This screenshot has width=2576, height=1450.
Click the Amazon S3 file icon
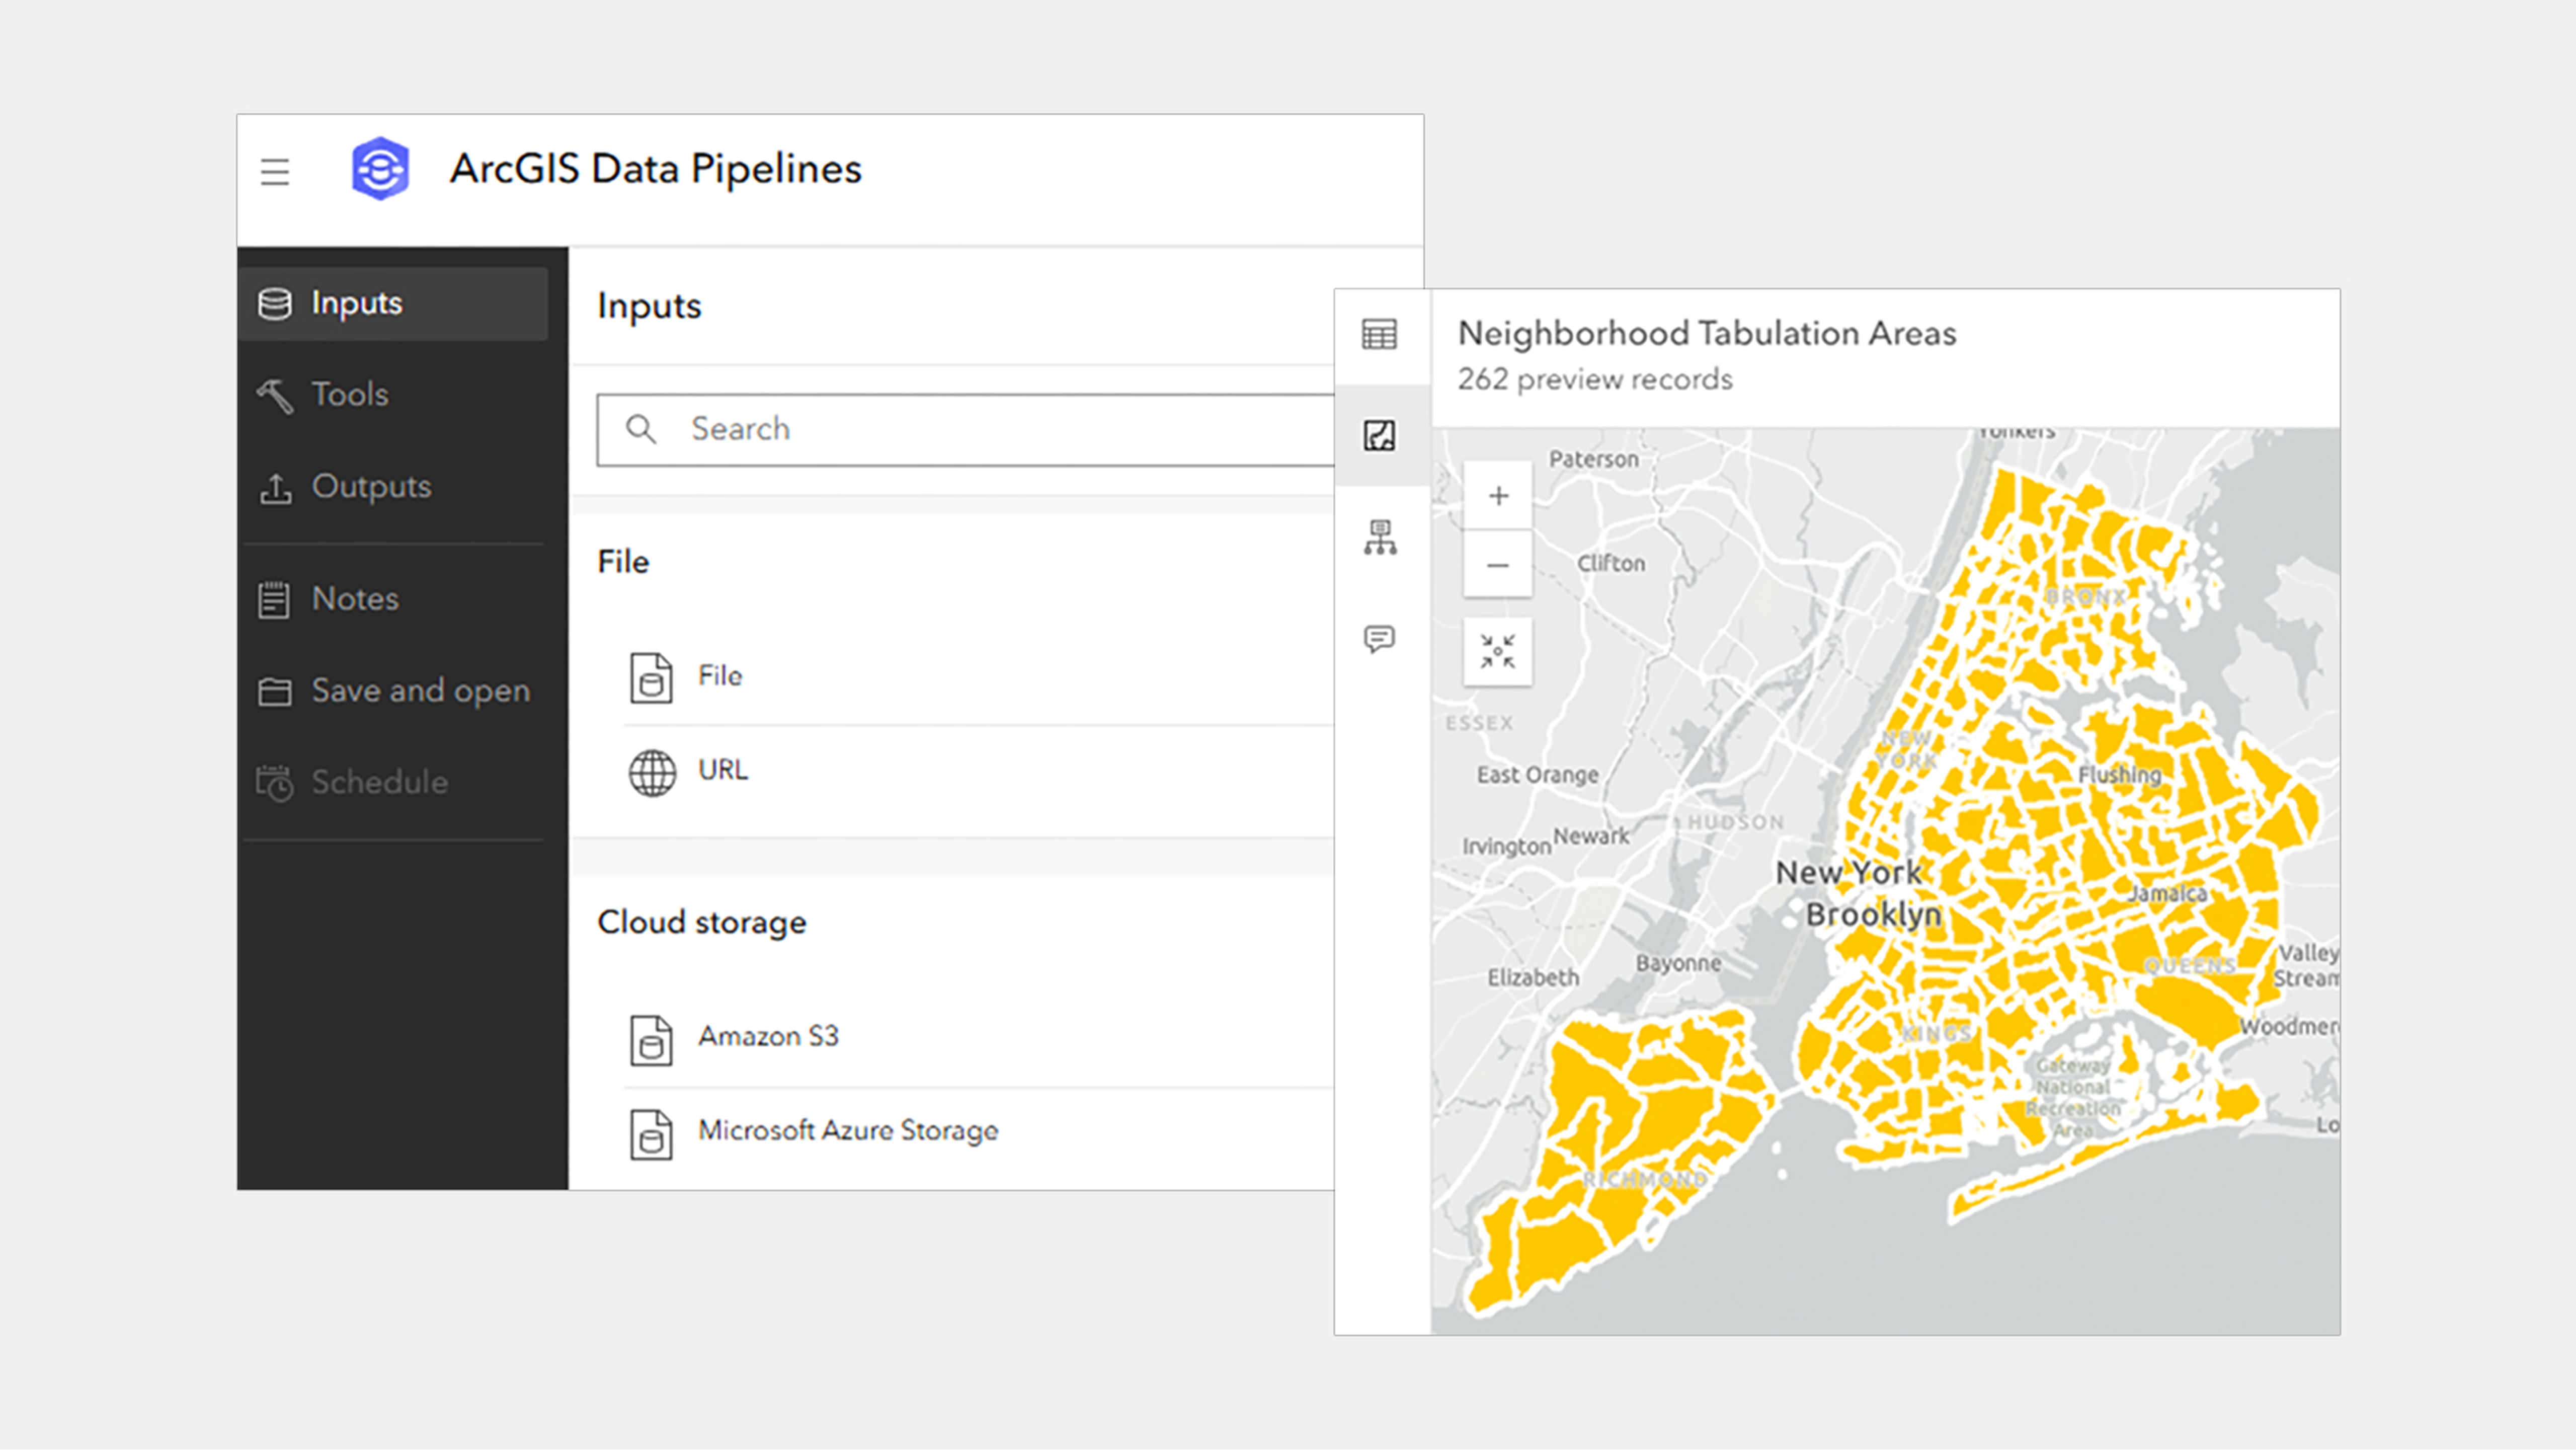(651, 1040)
